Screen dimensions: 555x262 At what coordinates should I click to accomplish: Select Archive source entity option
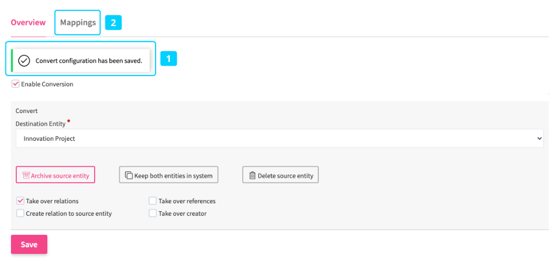click(55, 176)
